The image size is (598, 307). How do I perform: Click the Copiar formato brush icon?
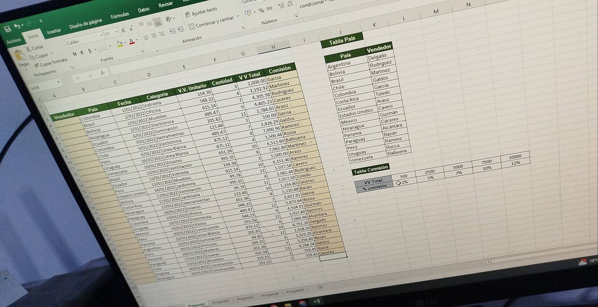[37, 65]
